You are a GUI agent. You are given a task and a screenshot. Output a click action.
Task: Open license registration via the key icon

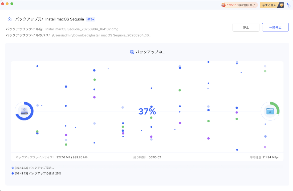pos(288,5)
